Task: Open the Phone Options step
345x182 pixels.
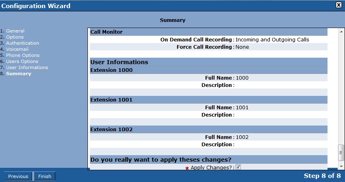Action: (23, 55)
